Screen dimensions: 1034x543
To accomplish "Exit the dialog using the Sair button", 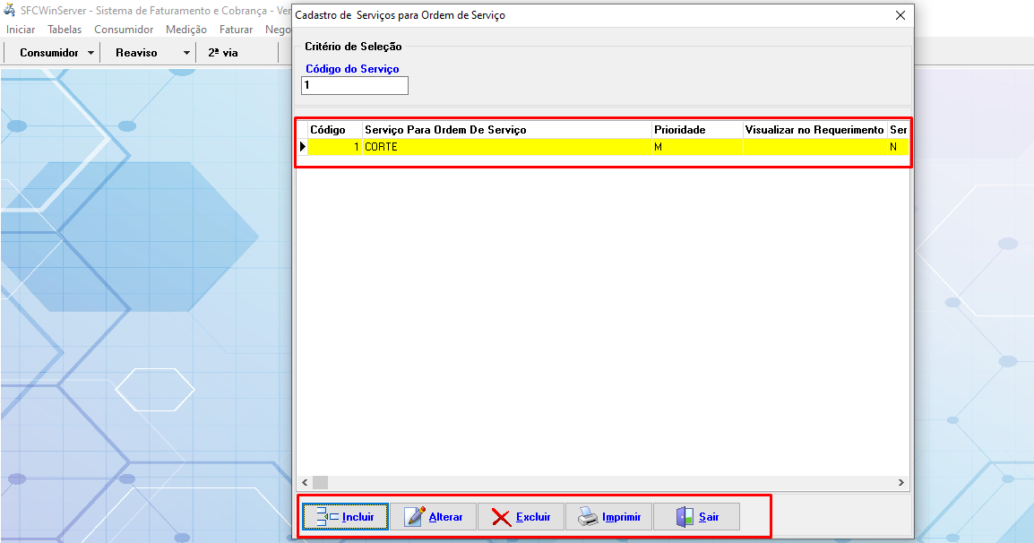I will tap(696, 517).
